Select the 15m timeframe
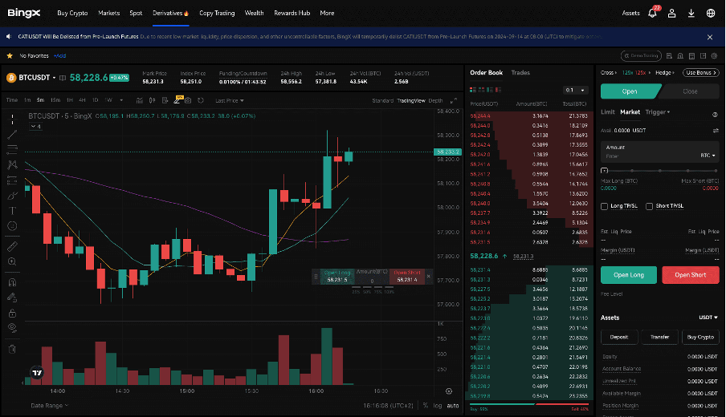Screen dimensions: 726x417 point(55,100)
